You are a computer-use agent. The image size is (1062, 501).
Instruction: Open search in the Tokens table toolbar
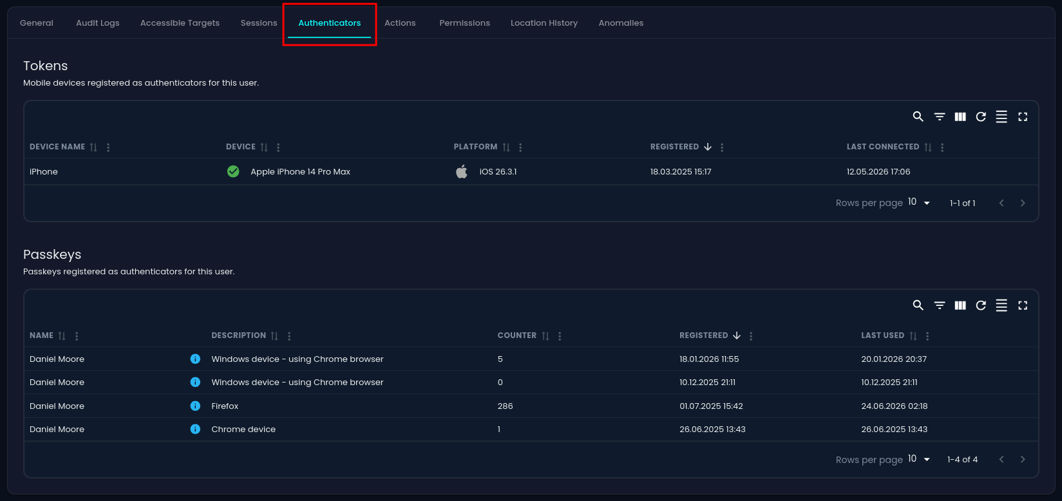point(918,117)
